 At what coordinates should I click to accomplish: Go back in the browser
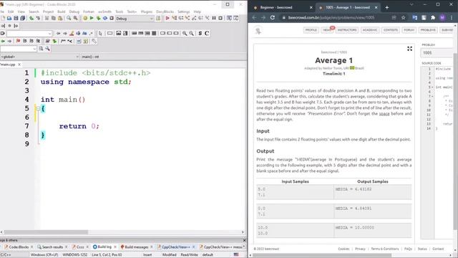(254, 17)
